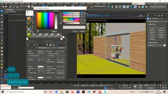Click Reset in the Color Selector
The image size is (168, 94).
tap(54, 31)
